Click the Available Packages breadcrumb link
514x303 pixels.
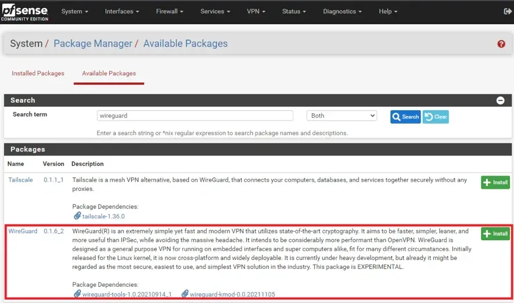coord(185,44)
